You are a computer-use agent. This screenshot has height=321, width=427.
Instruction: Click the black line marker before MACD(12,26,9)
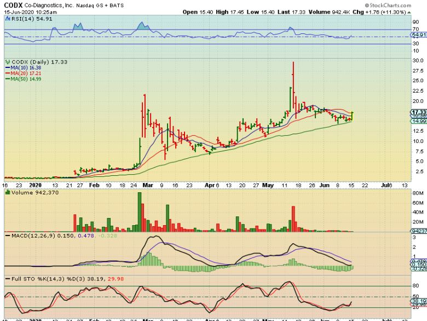[8, 236]
